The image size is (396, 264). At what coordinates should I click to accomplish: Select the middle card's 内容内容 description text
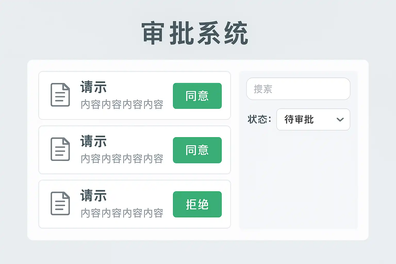click(122, 159)
